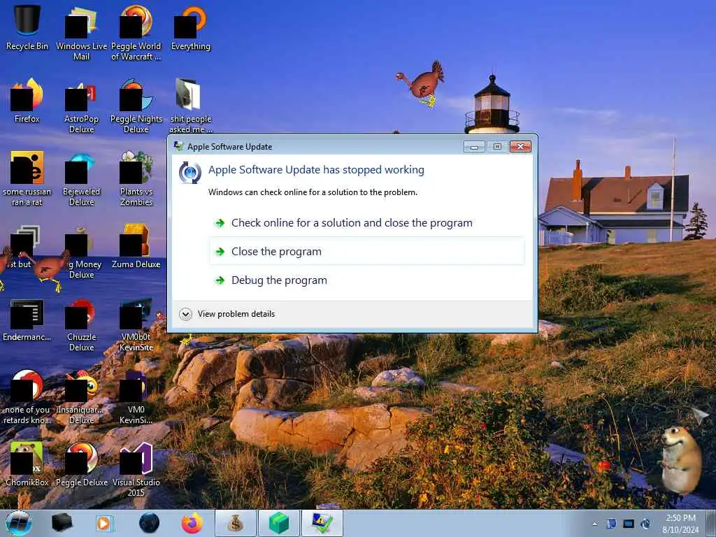Select the Visual Studio 2015 shortcut
The height and width of the screenshot is (537, 716).
[x=136, y=469]
